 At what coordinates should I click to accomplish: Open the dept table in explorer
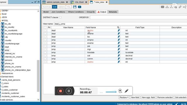[x=7, y=47]
